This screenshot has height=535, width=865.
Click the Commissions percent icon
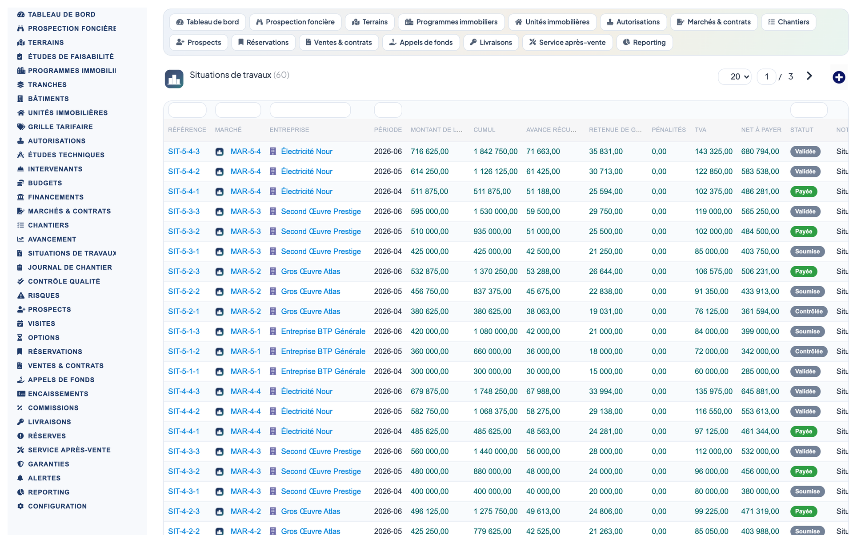[x=20, y=408]
